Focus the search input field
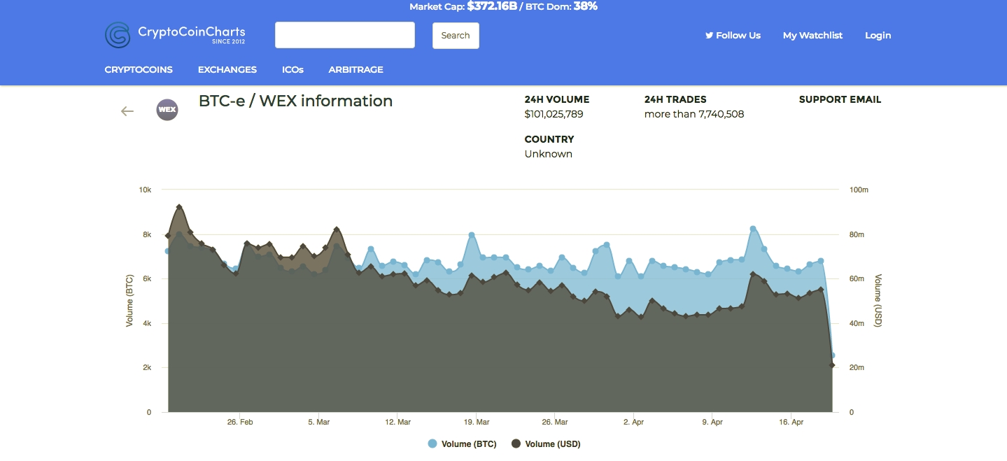 (x=345, y=35)
